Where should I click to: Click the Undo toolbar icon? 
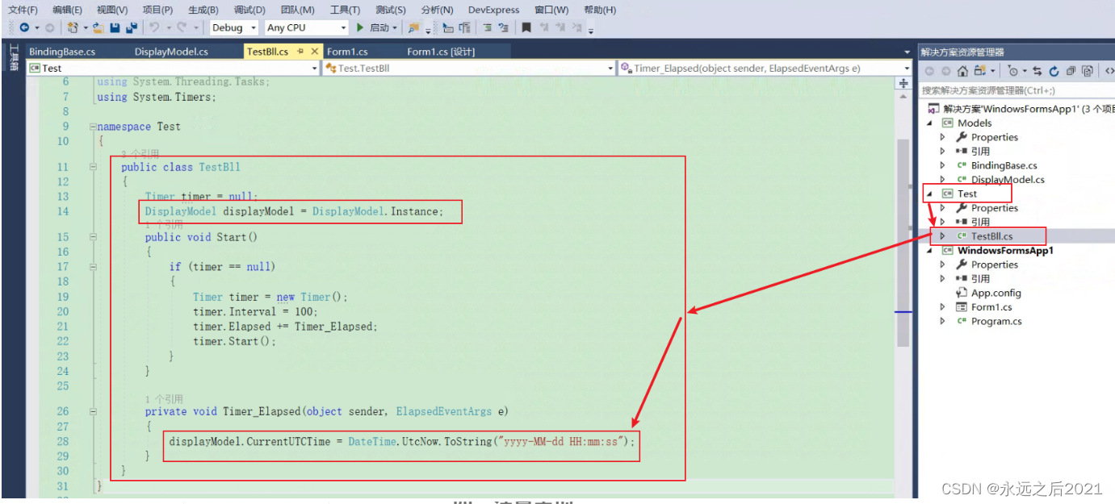coord(154,27)
